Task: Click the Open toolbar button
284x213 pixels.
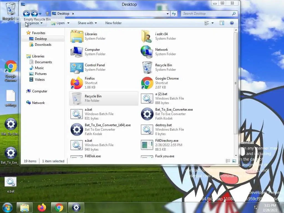Action: pos(58,23)
